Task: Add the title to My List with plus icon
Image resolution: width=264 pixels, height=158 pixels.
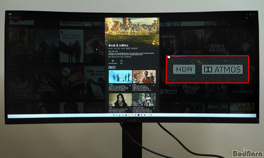Action: coord(113,61)
